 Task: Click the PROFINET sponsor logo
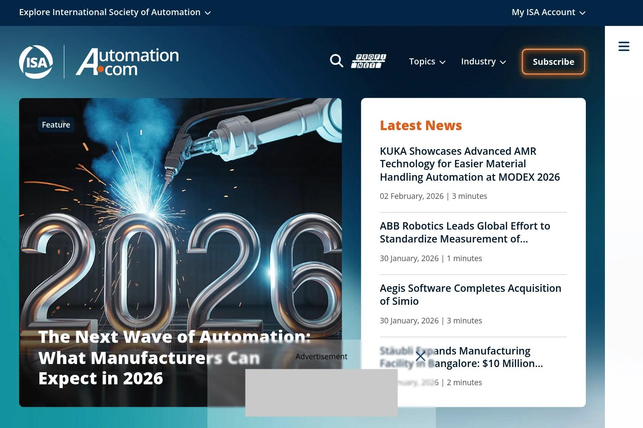point(368,61)
